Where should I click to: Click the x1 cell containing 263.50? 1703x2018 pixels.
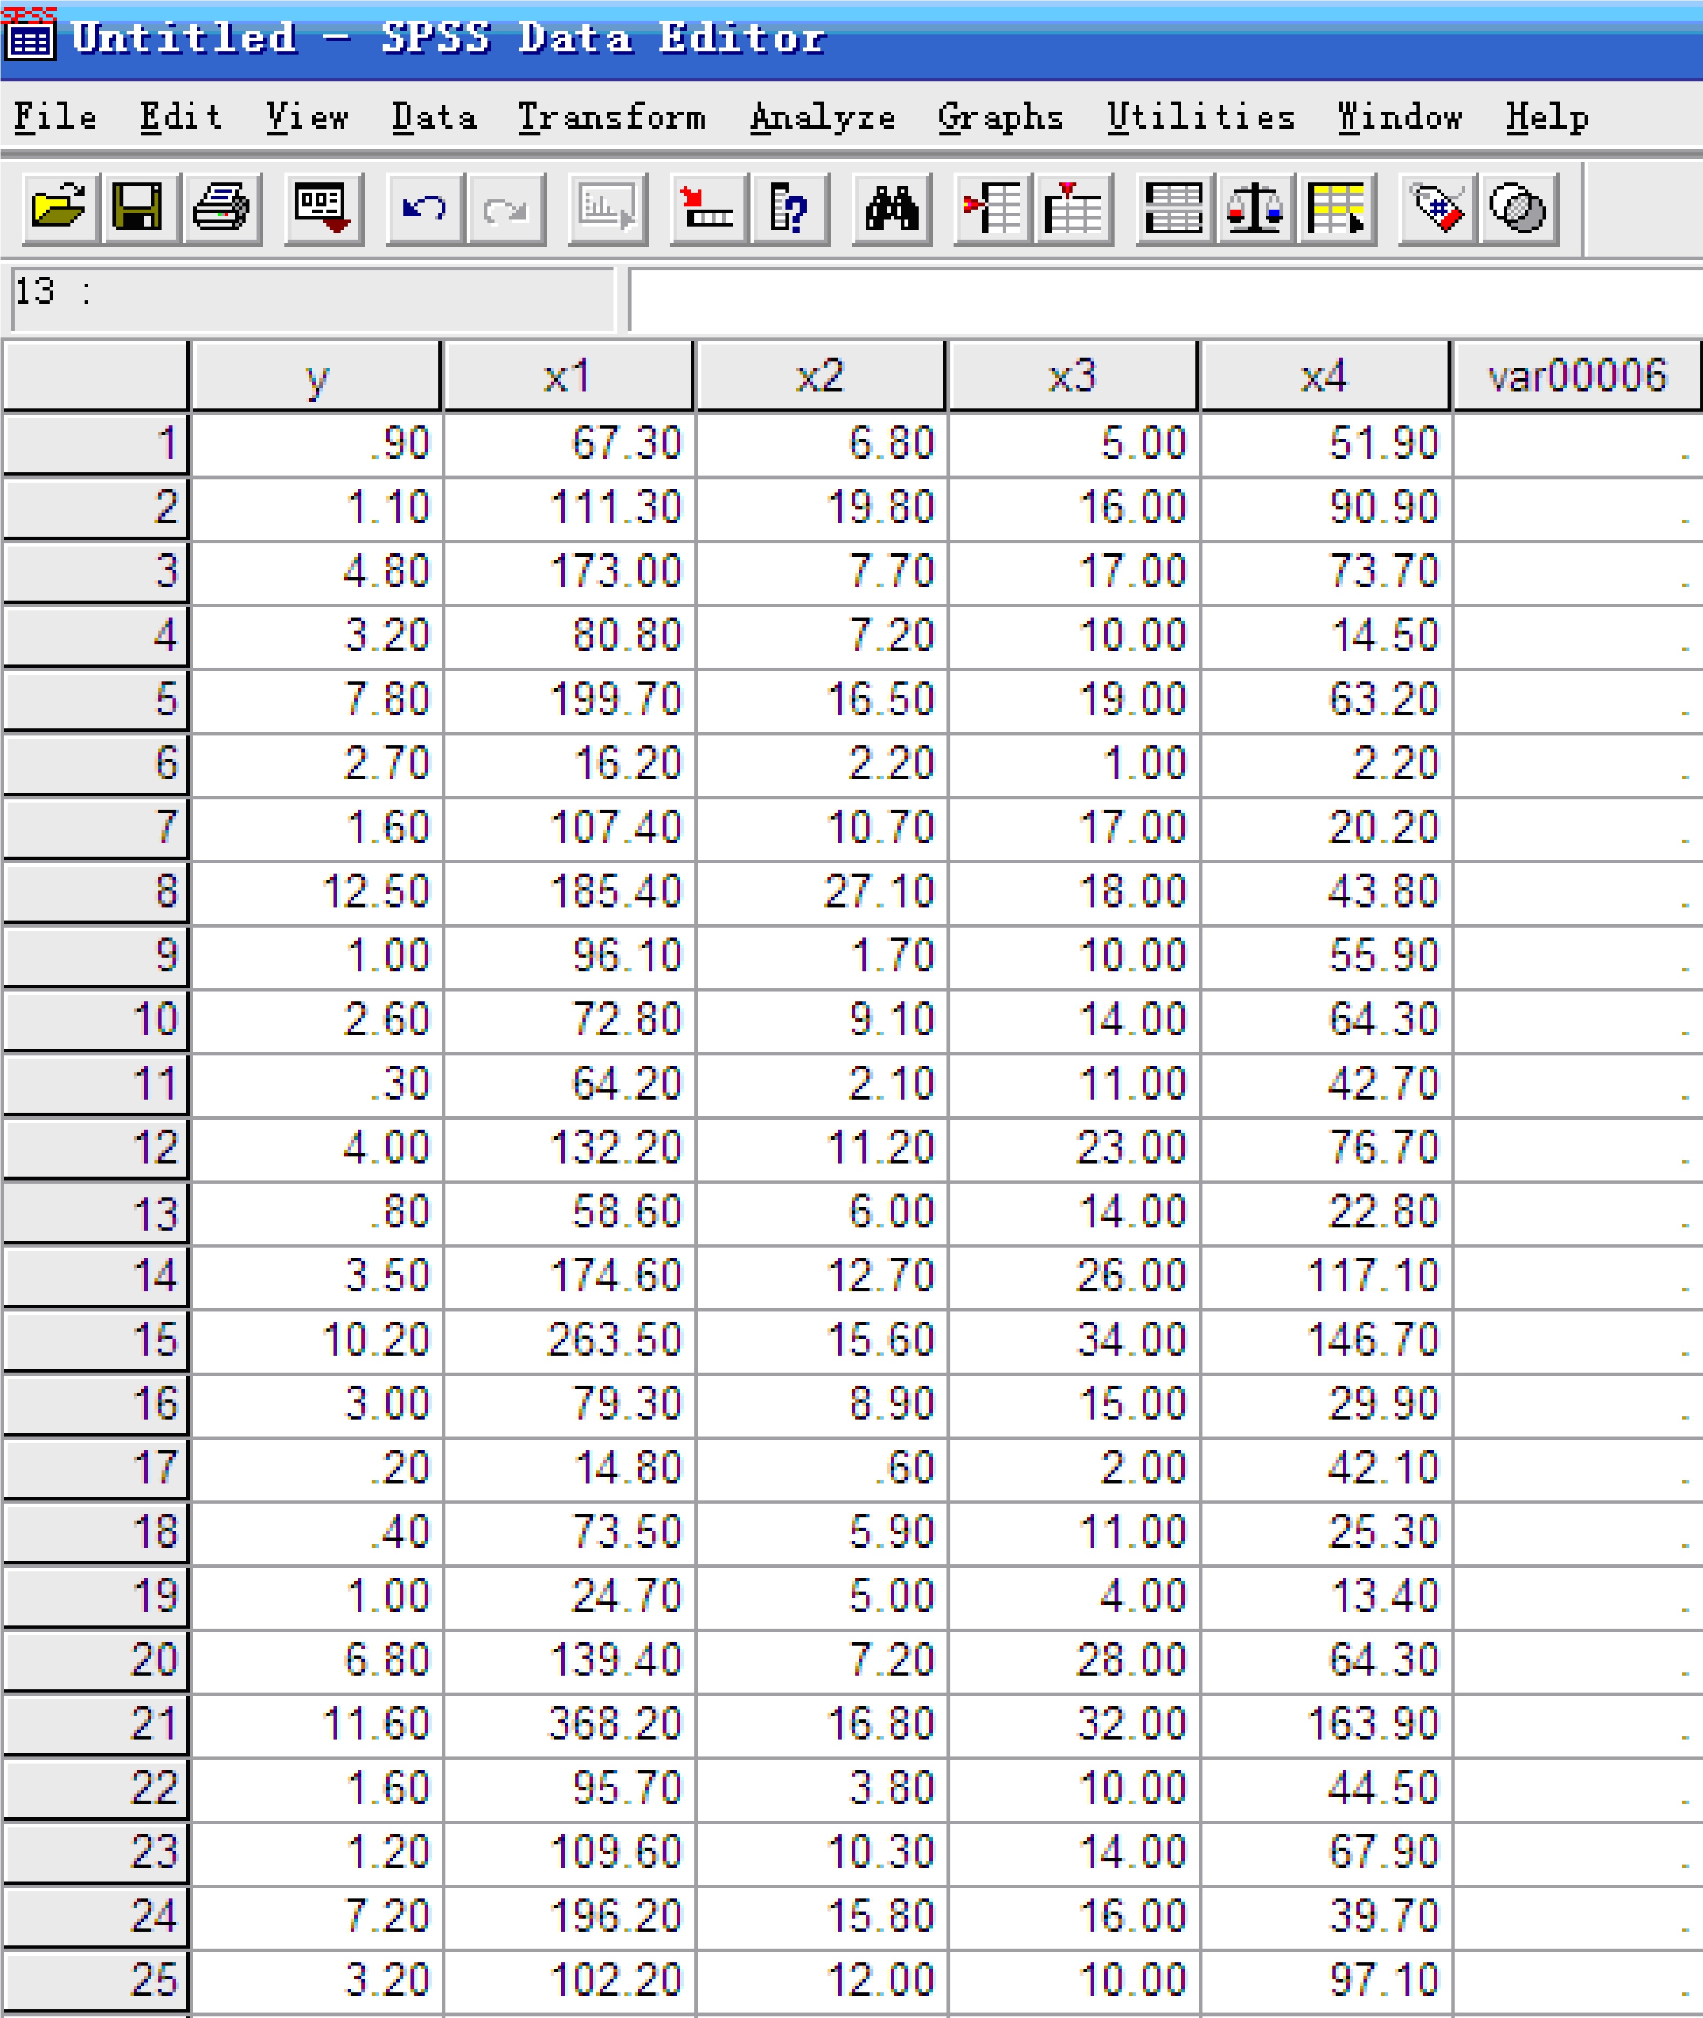570,1340
